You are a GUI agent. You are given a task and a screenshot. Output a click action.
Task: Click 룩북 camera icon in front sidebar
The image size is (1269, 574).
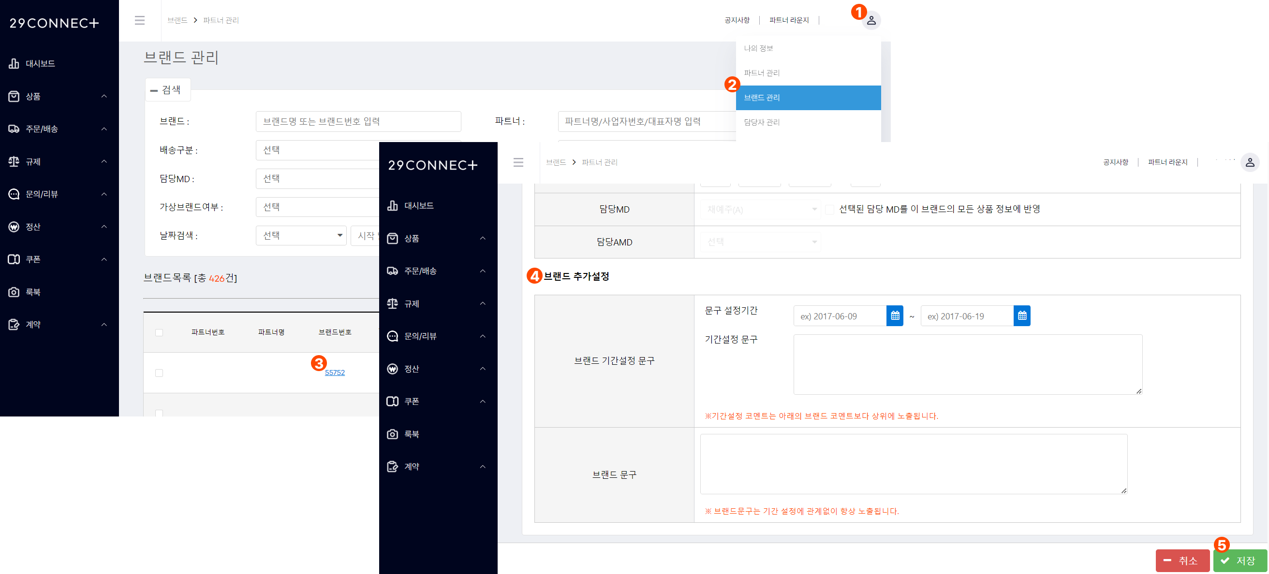(x=392, y=434)
